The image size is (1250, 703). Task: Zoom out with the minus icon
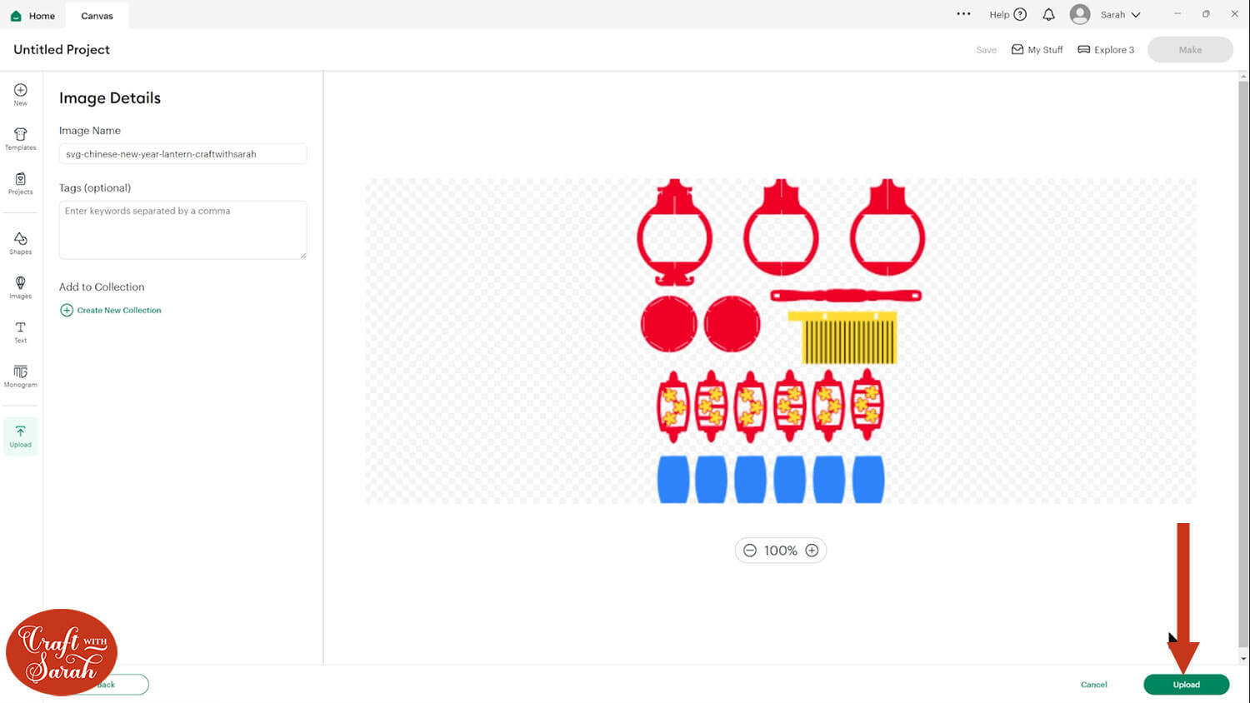[x=750, y=551]
